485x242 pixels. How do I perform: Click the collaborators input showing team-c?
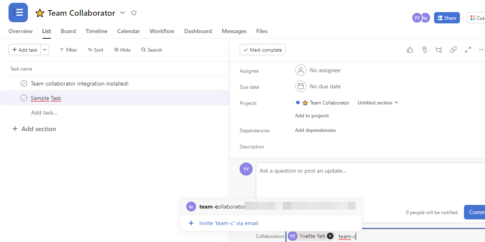pyautogui.click(x=347, y=236)
